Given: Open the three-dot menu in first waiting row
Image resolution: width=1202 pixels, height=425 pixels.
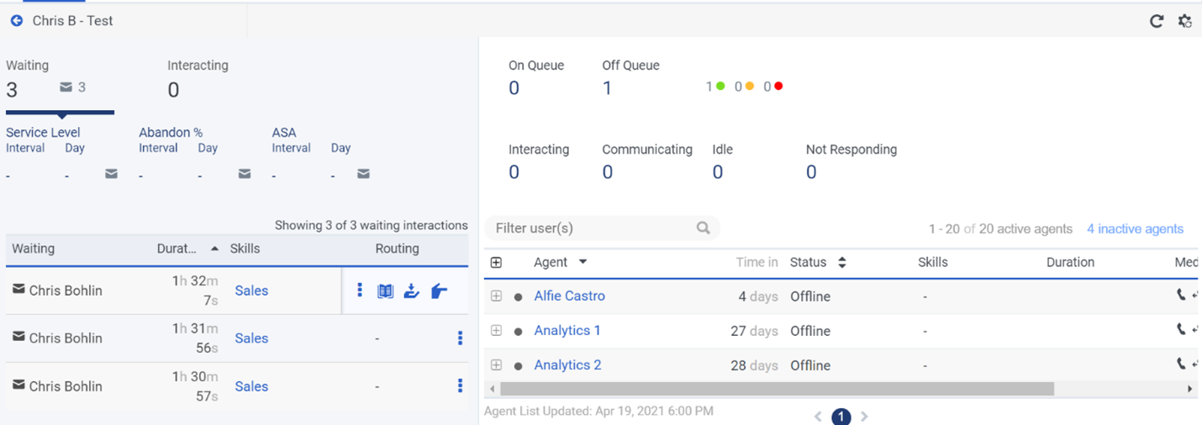Looking at the screenshot, I should pyautogui.click(x=360, y=290).
